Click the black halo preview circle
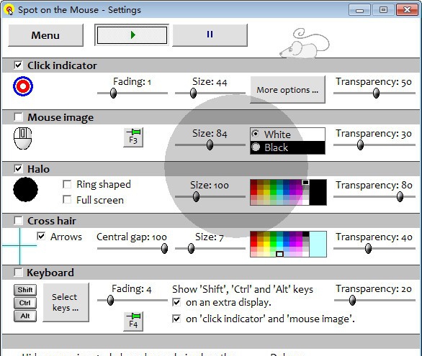Image resolution: width=422 pixels, height=356 pixels. [x=26, y=189]
